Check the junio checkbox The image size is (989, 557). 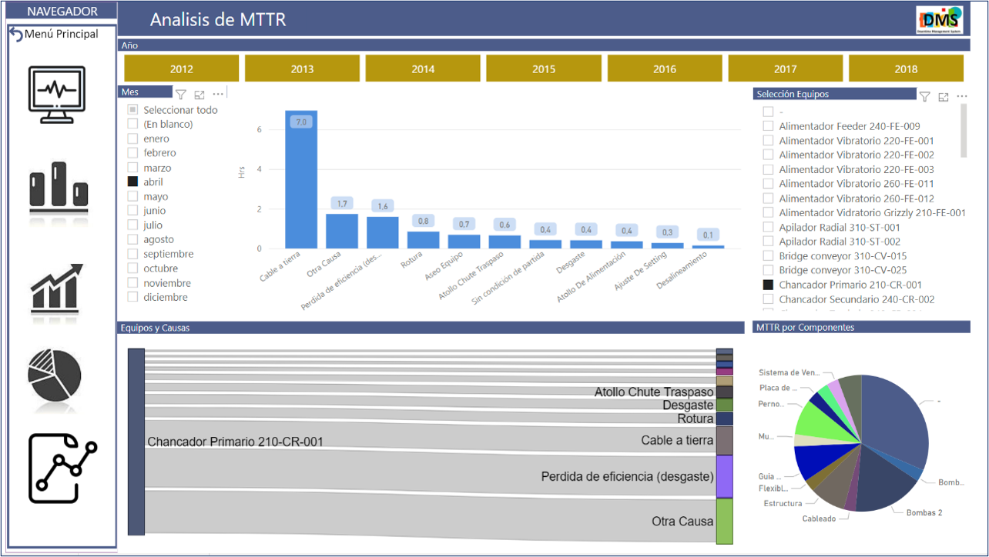[133, 211]
